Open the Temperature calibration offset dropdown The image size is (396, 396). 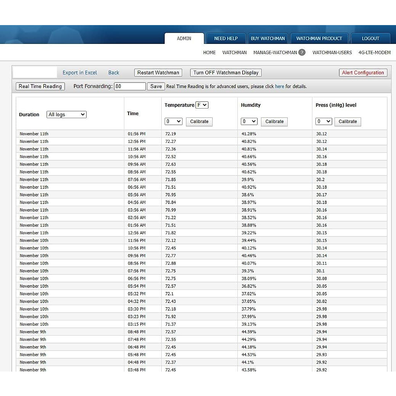click(173, 121)
